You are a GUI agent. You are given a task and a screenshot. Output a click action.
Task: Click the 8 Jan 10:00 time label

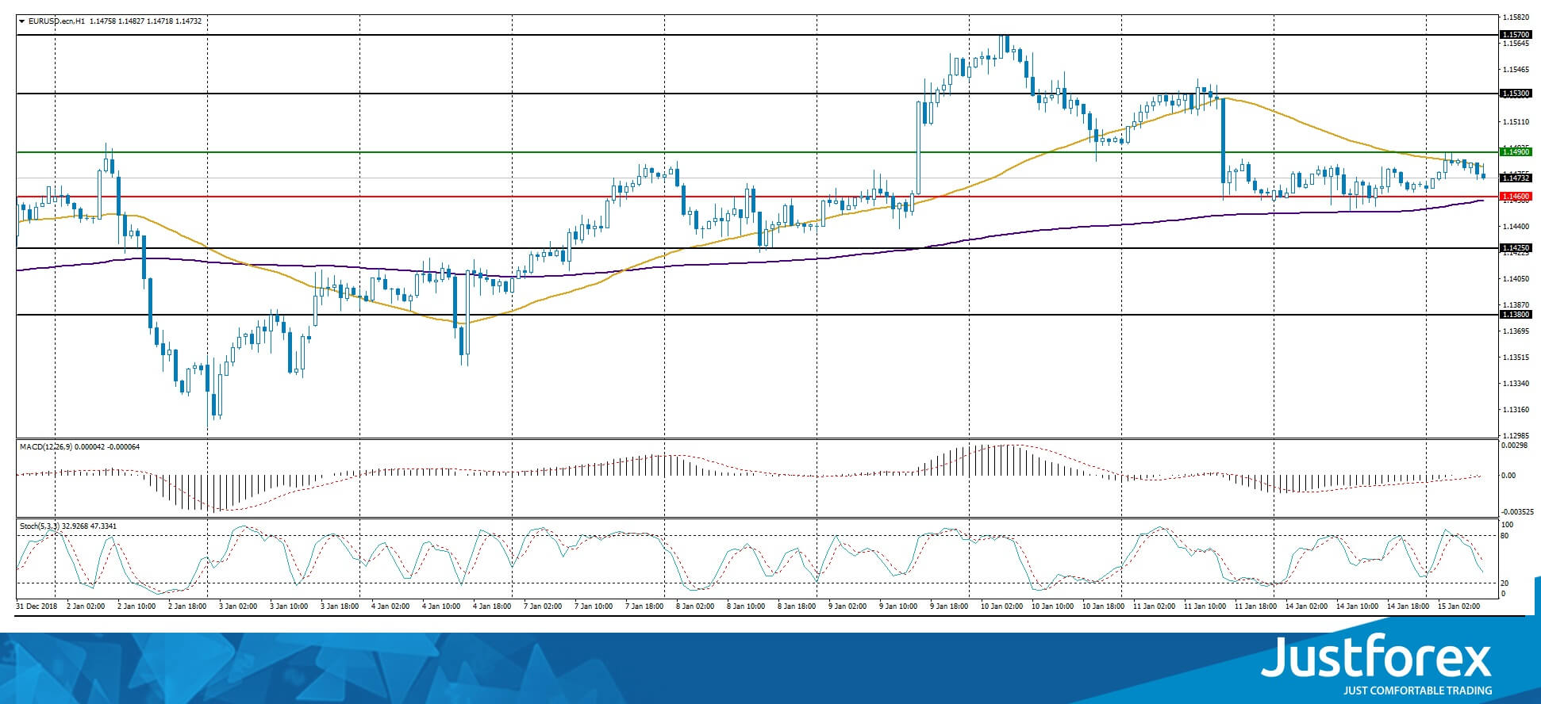746,606
